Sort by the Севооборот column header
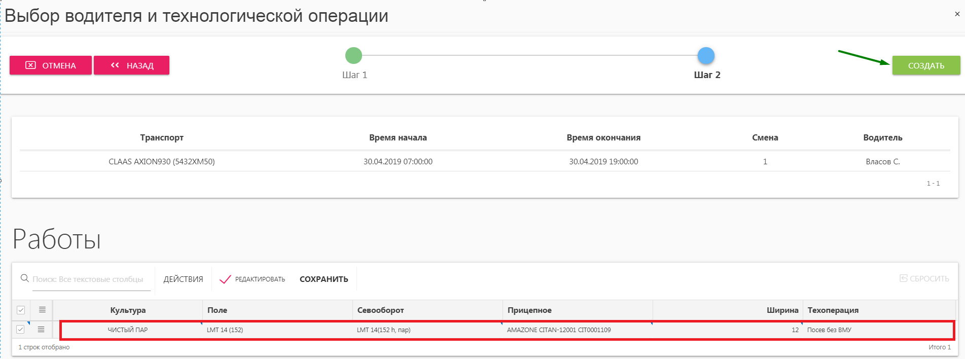 427,310
